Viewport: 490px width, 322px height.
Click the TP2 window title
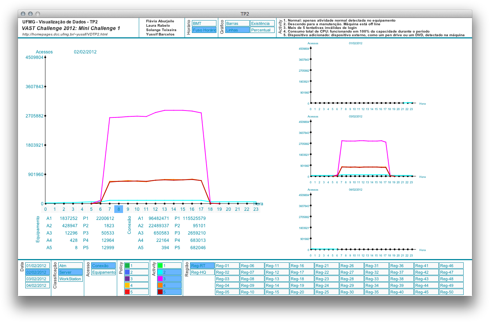click(x=245, y=14)
